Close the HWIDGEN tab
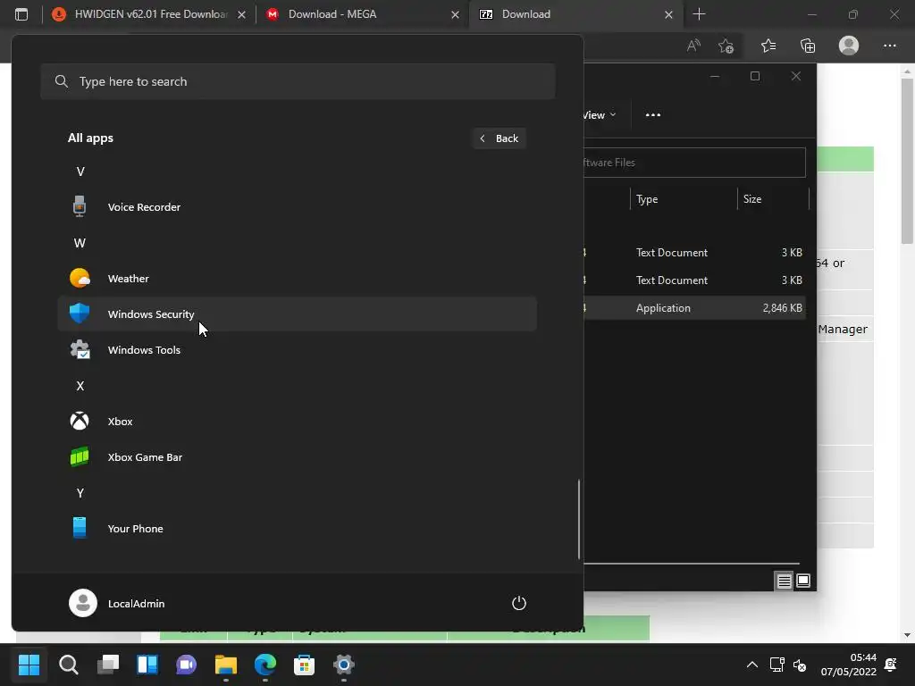Viewport: 915px width, 686px height. point(241,14)
